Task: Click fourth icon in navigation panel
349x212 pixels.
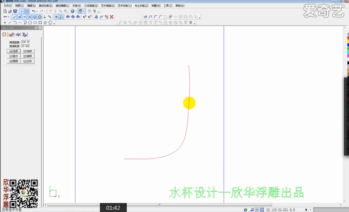Action: coord(25,35)
